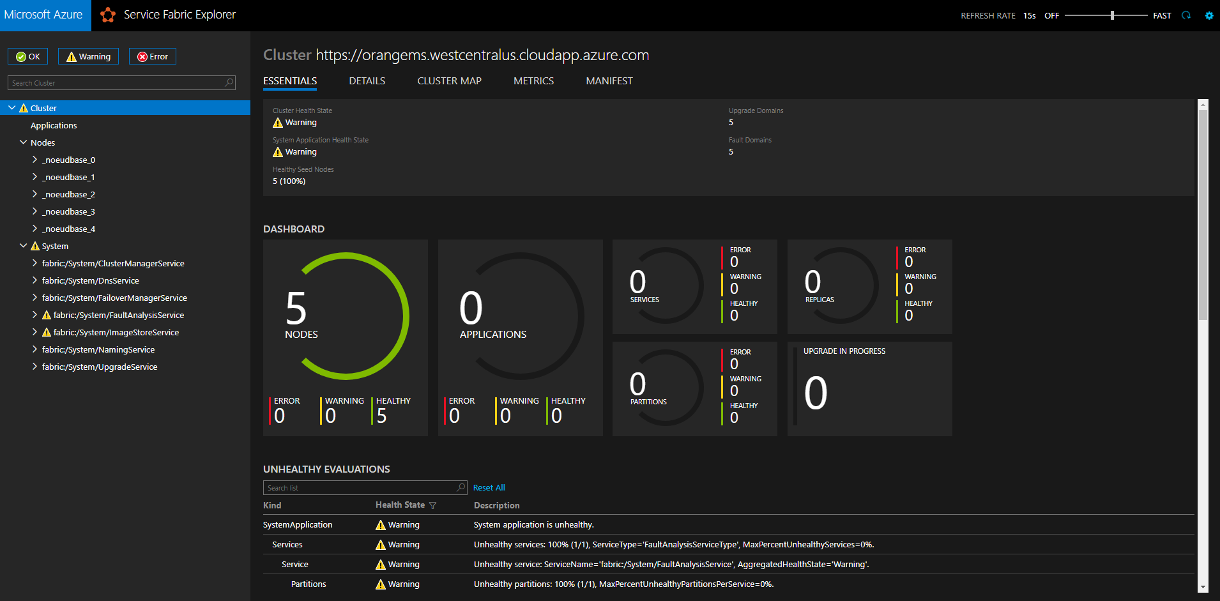The image size is (1220, 601).
Task: Open the MANIFEST tab
Action: (609, 81)
